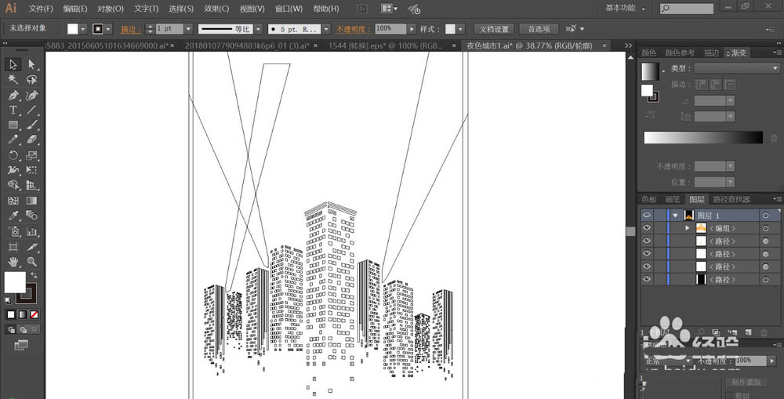This screenshot has height=399, width=784.
Task: Select the Magic Wand tool
Action: [13, 79]
